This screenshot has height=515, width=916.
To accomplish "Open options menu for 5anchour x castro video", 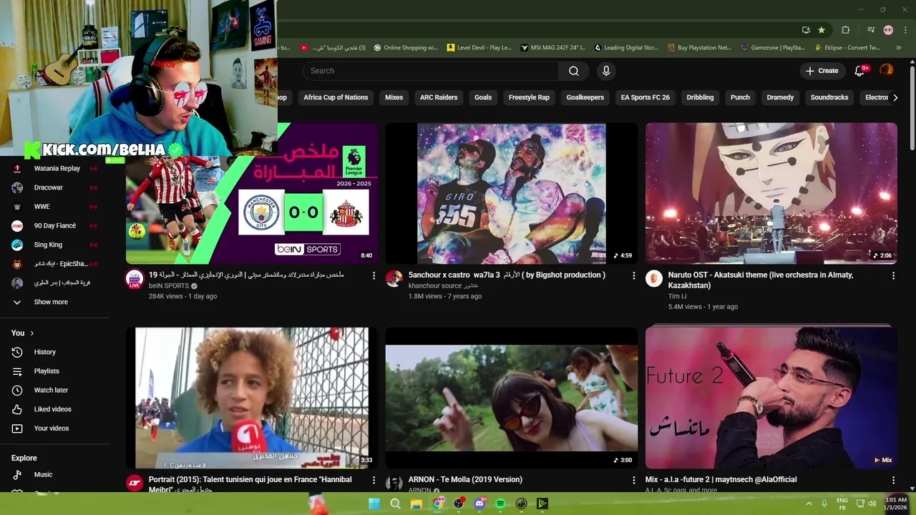I will click(x=633, y=275).
